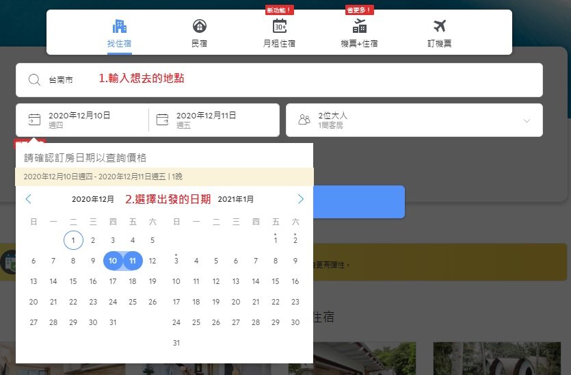The width and height of the screenshot is (571, 375).
Task: Click the check-in calendar icon
Action: [34, 120]
